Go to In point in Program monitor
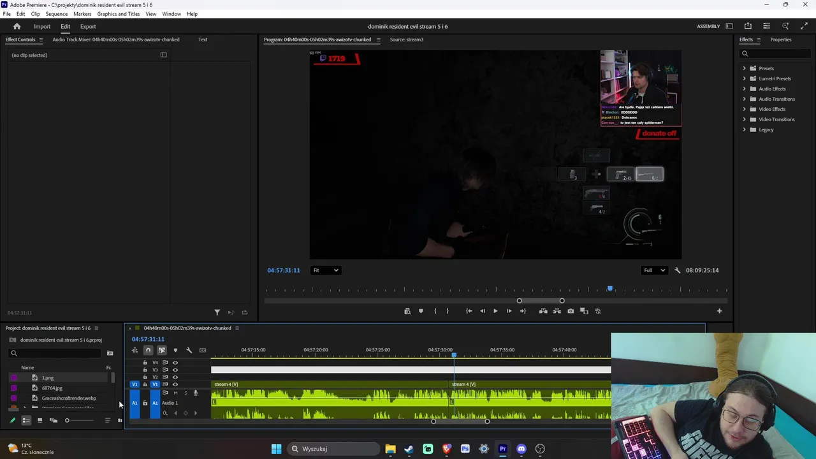The image size is (816, 459). point(469,311)
